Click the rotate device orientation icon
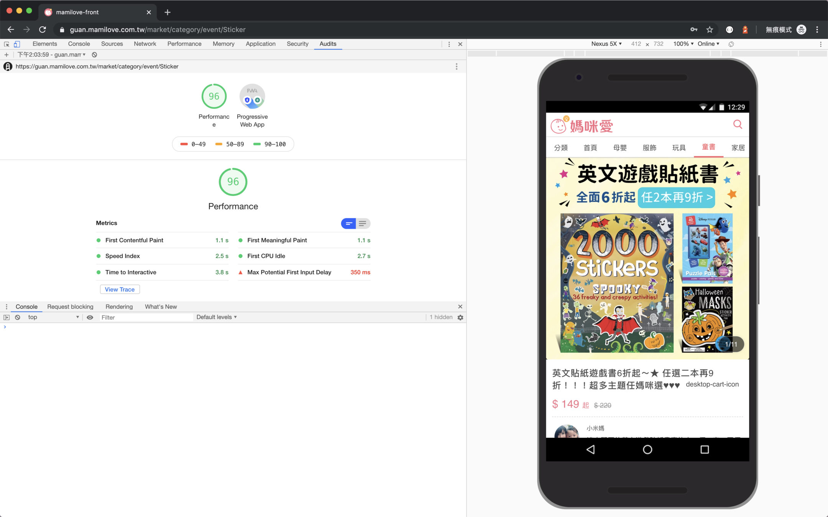Screen dimensions: 828x517 [731, 44]
